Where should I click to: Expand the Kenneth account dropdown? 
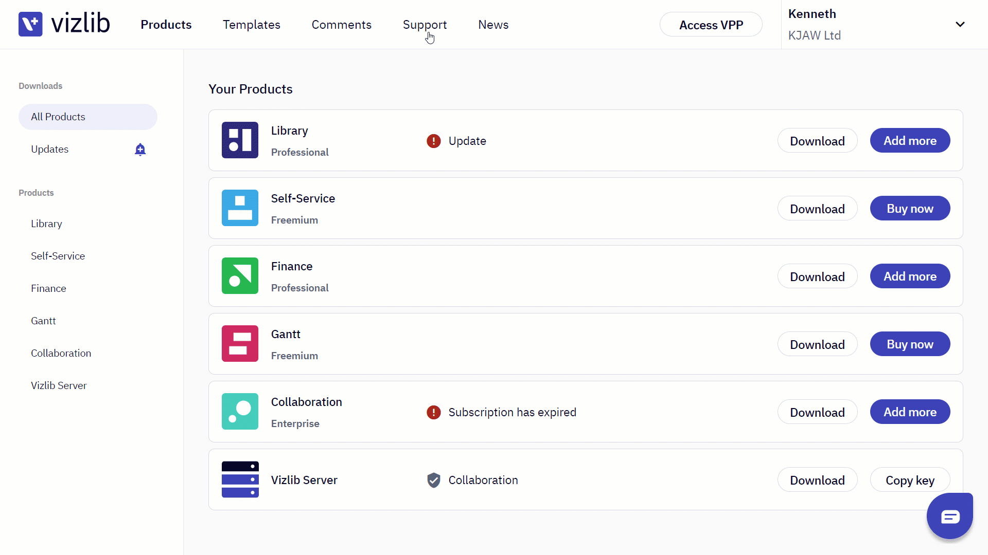tap(960, 24)
